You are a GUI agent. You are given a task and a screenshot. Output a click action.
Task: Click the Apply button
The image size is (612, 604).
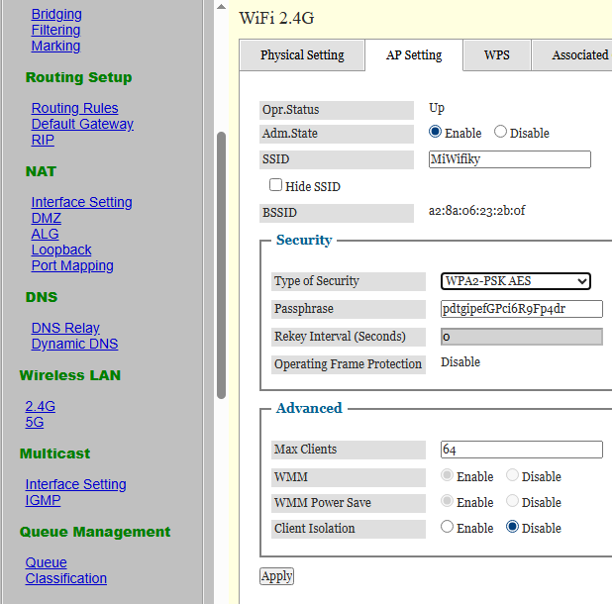pyautogui.click(x=277, y=576)
